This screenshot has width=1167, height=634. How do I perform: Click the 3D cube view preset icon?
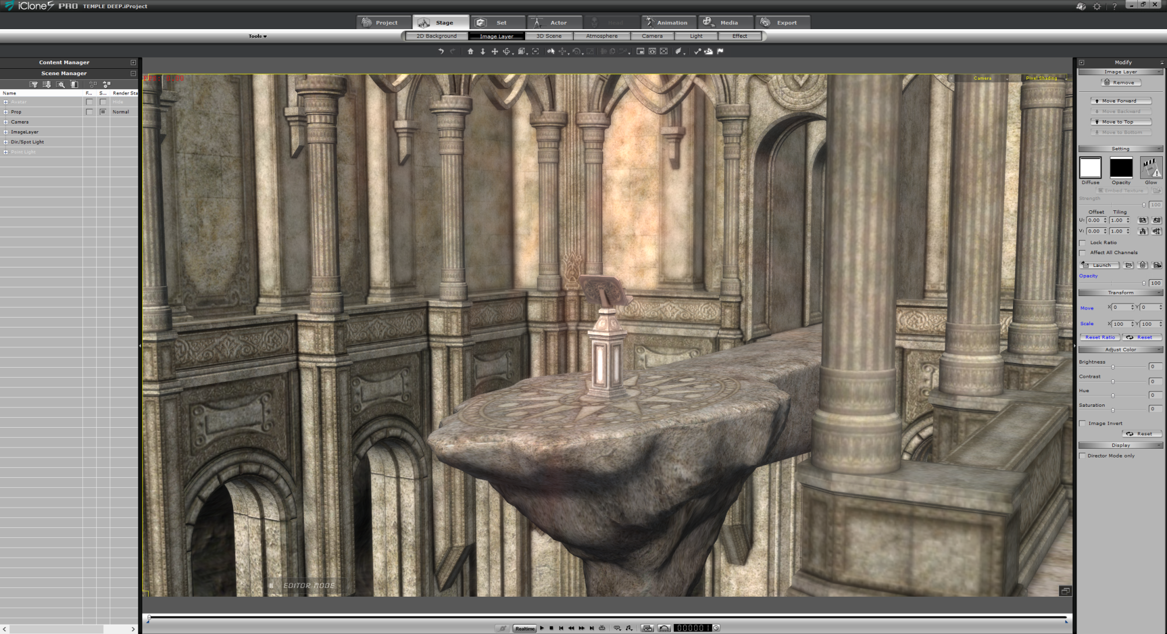522,51
